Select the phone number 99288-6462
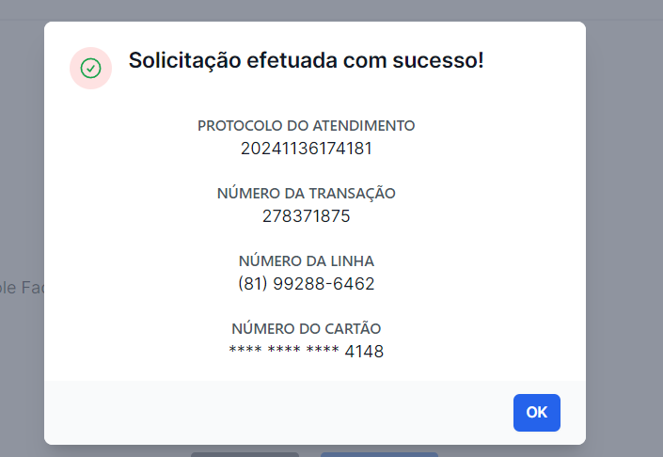This screenshot has width=663, height=457. pyautogui.click(x=324, y=284)
